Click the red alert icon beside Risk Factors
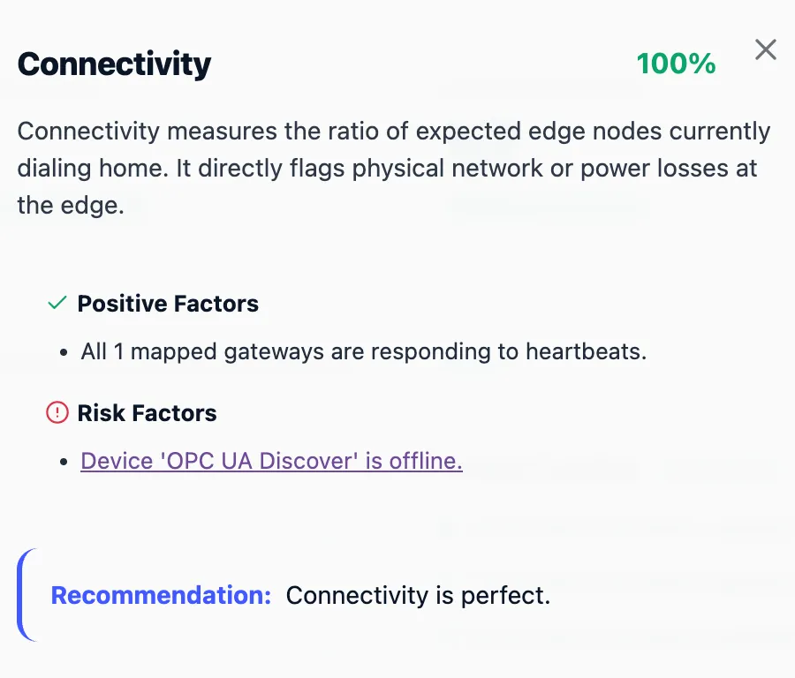The width and height of the screenshot is (795, 678). click(57, 412)
